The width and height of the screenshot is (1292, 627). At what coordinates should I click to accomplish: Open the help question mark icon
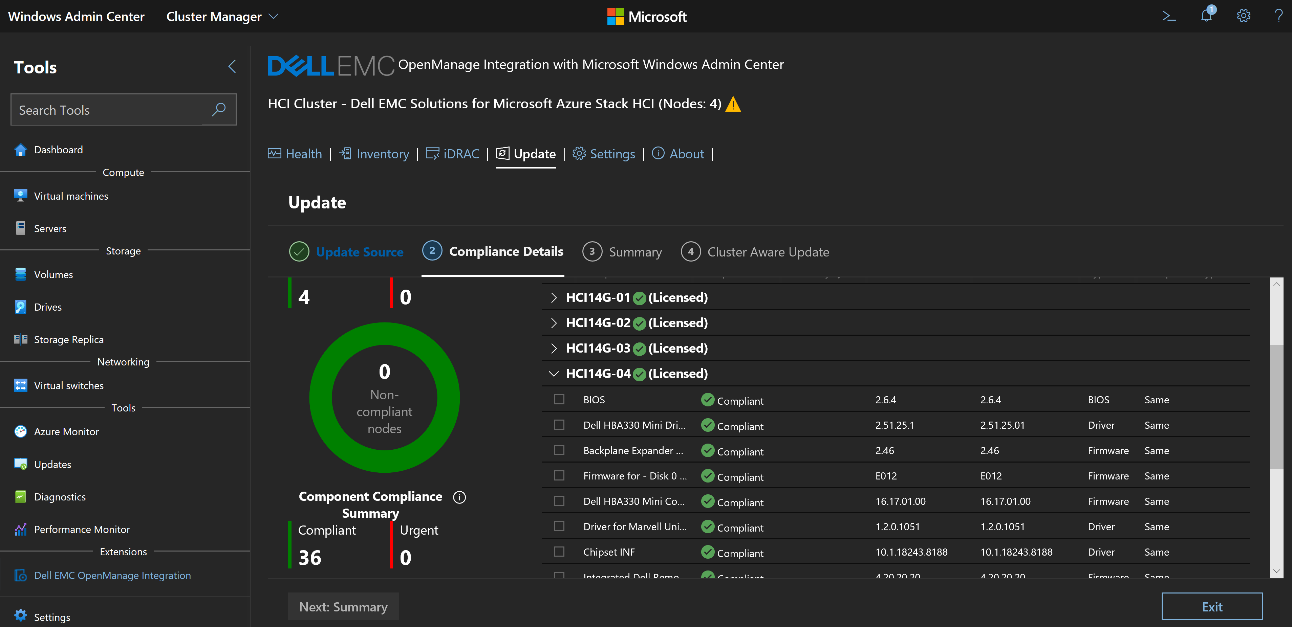pos(1278,16)
